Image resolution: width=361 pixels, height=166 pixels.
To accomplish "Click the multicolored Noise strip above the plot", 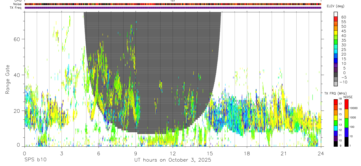I will 173,4.
